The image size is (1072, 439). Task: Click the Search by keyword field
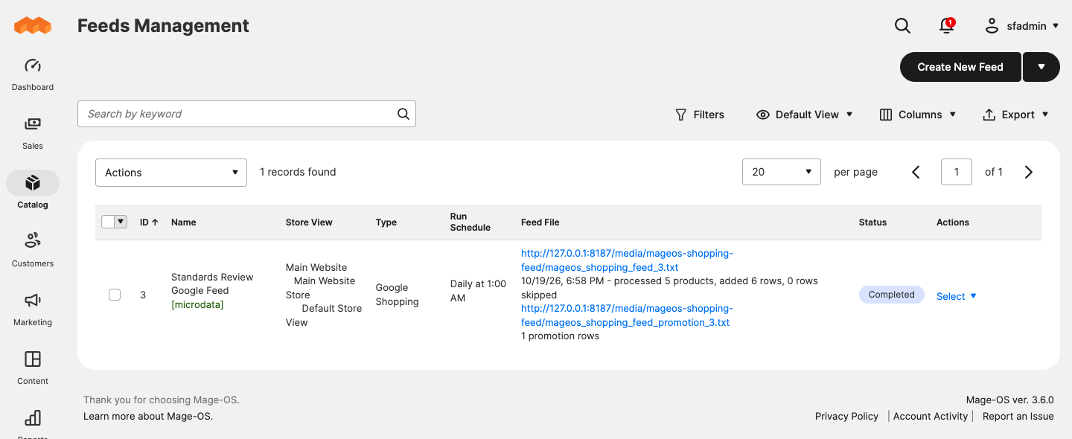pyautogui.click(x=246, y=114)
